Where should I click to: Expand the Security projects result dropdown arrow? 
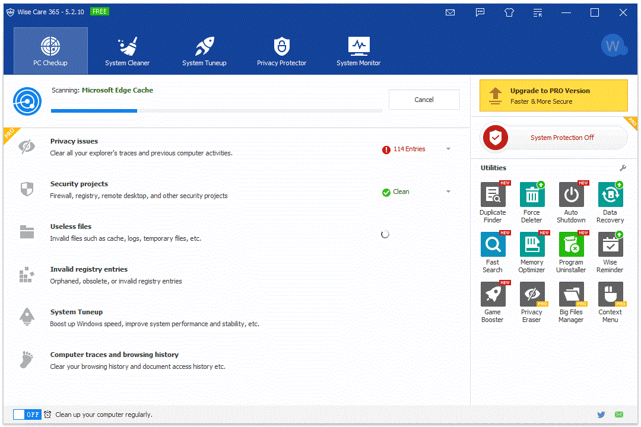pyautogui.click(x=449, y=192)
